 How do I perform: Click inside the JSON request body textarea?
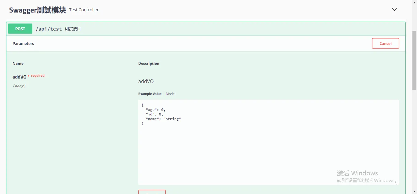269,147
